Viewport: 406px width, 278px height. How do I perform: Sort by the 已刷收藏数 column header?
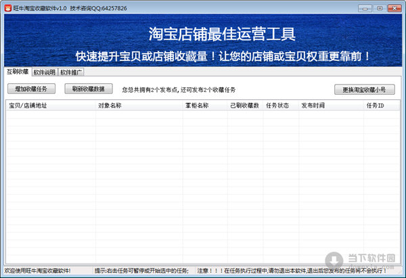coord(246,106)
